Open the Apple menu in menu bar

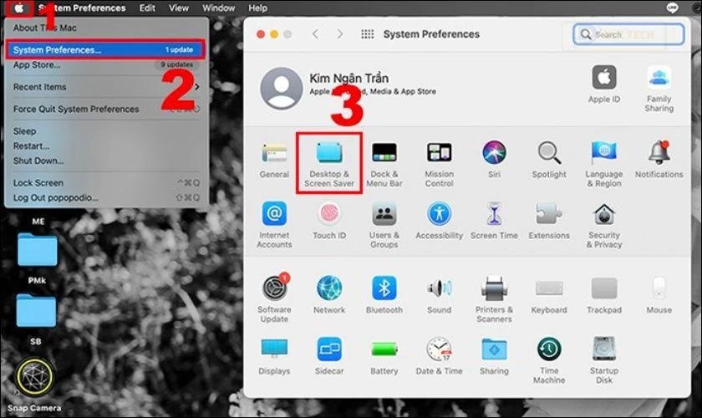click(x=19, y=8)
